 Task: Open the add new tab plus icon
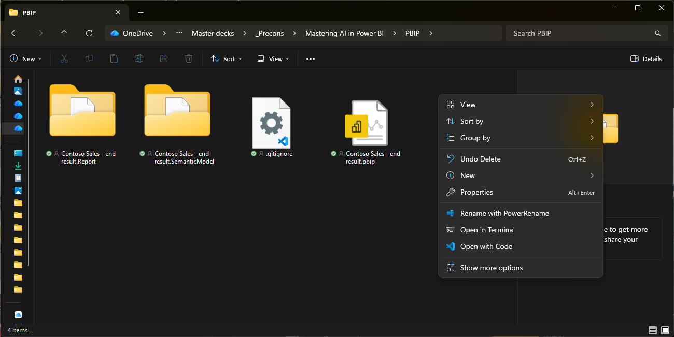[x=141, y=12]
